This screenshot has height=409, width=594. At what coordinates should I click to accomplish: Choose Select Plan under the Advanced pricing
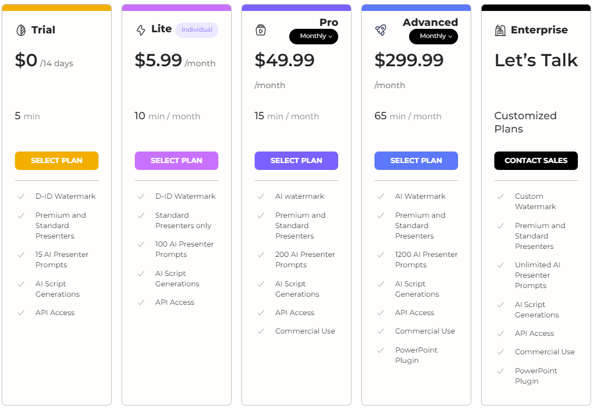[x=417, y=161]
